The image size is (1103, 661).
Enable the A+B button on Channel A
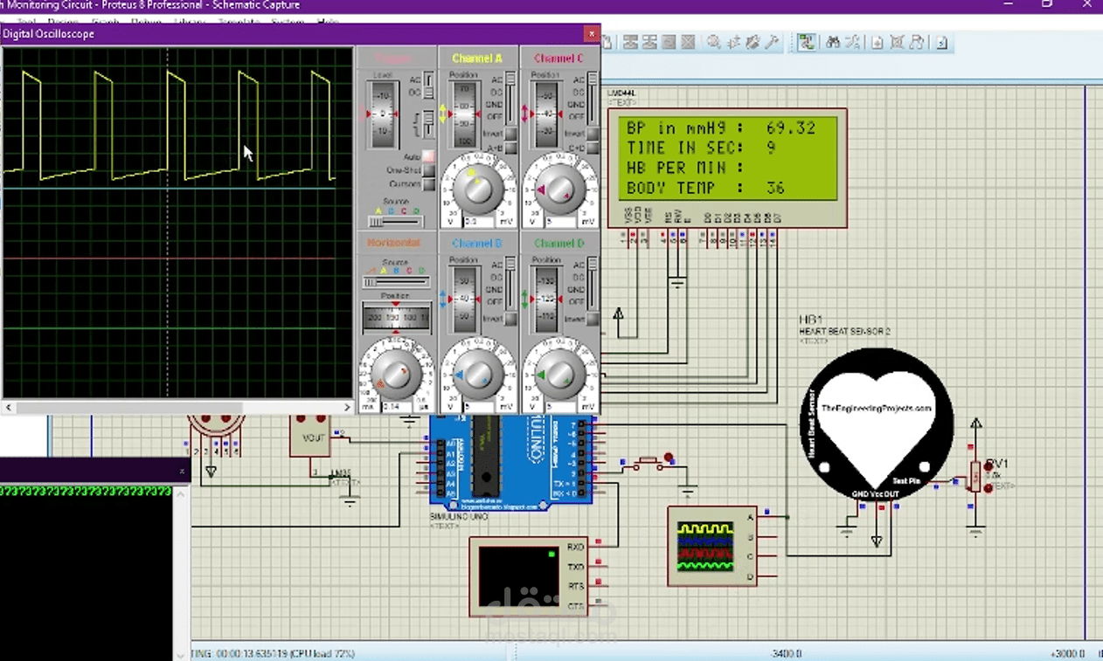click(510, 148)
